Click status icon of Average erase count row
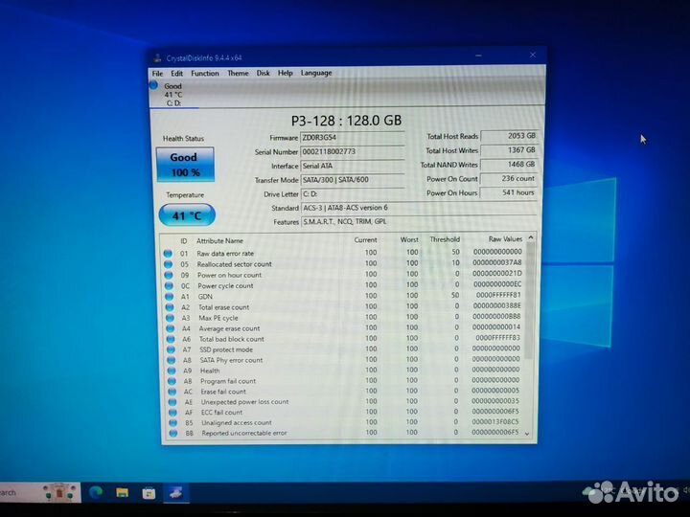Screen dimensions: 690x517 click(x=171, y=328)
